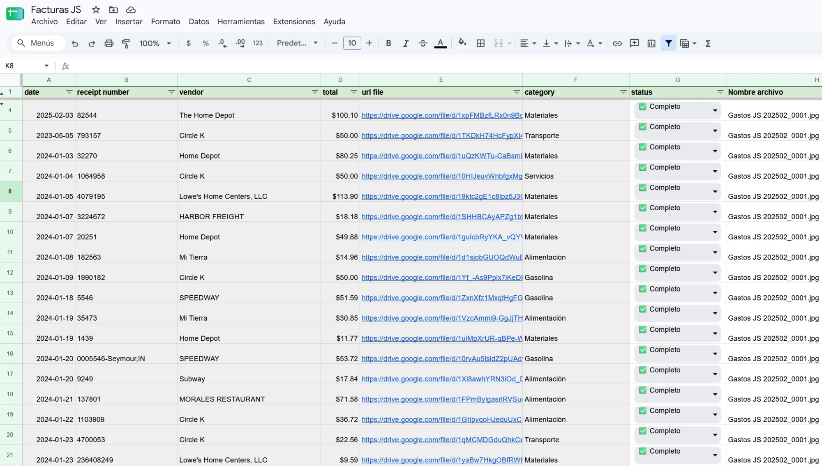
Task: Expand status dropdown for HARBOR FREIGHT row
Action: (x=715, y=212)
